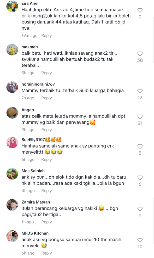Tap heart next to Mas Salbiah's comment
Viewport: 154px width, 258px height.
[x=140, y=178]
